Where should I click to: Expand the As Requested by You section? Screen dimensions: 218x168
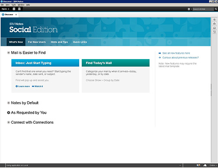pos(9,112)
